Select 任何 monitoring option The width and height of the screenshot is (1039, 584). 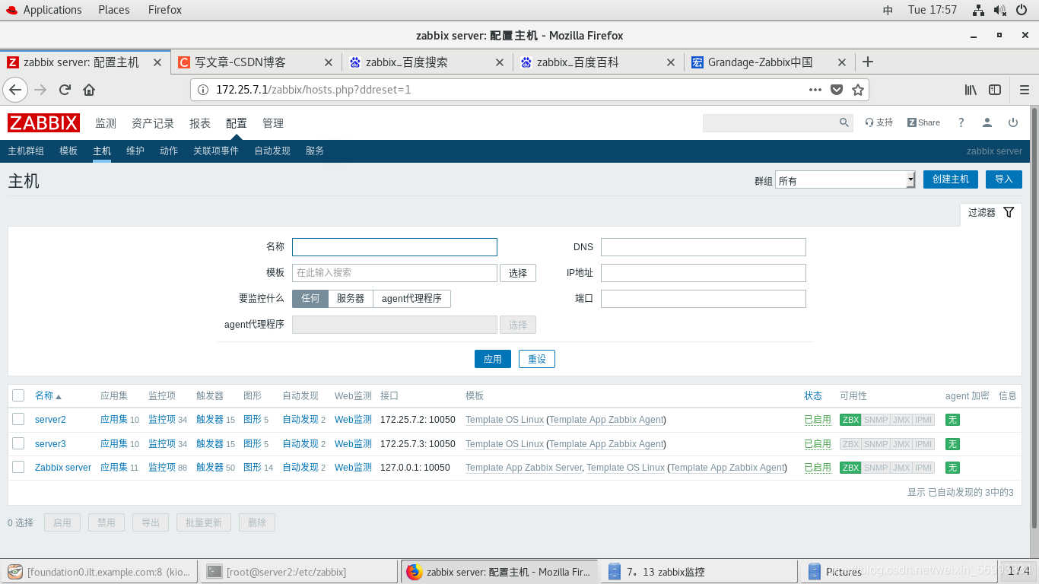click(310, 299)
